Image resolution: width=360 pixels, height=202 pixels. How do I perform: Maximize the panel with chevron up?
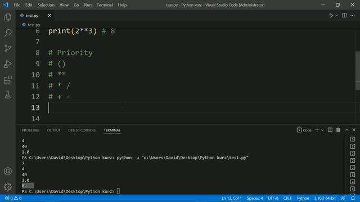(346, 130)
